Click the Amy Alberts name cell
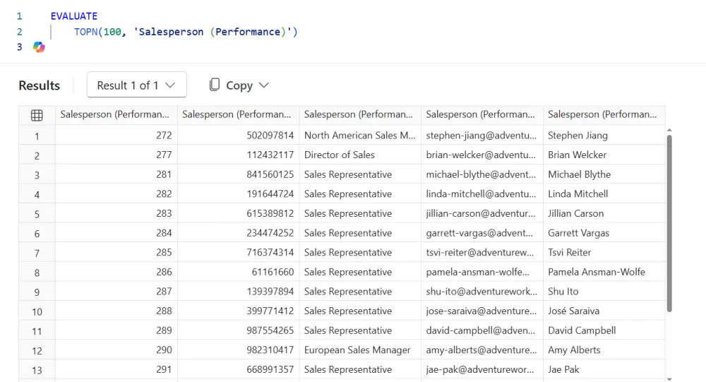The height and width of the screenshot is (382, 706). point(604,350)
